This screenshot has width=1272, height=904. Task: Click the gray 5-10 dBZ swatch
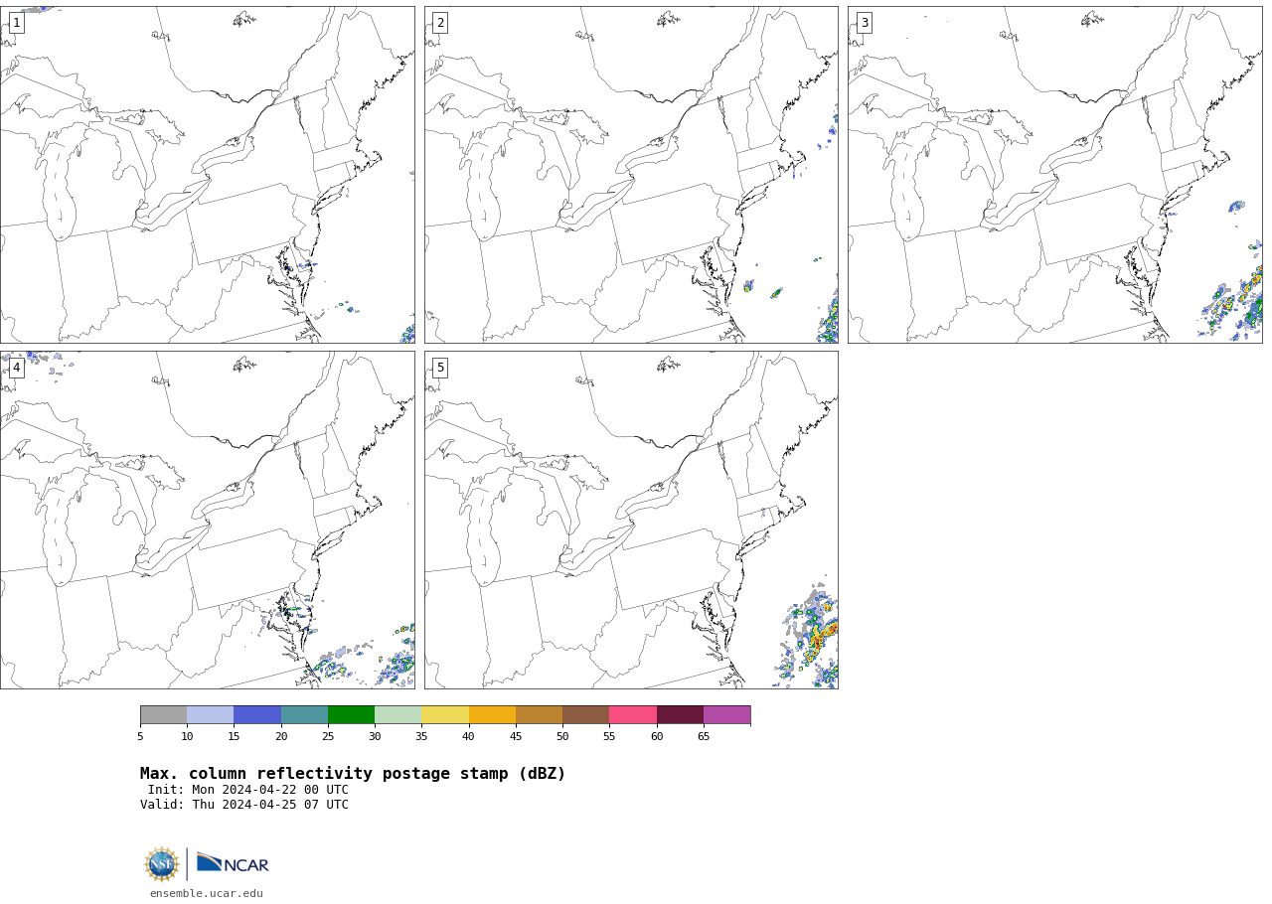click(163, 715)
